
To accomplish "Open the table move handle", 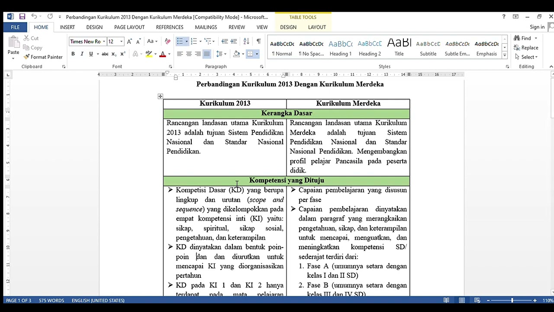I will point(160,96).
